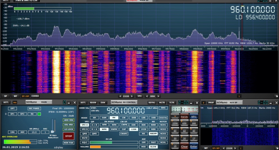
Task: Click the Main SP waterfall display
Action: coord(139,72)
